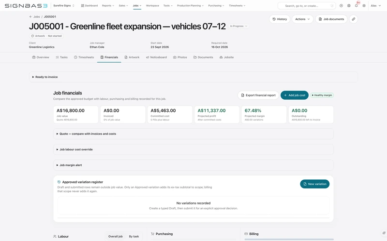Click the quick create plus-circle icon

coord(341,6)
